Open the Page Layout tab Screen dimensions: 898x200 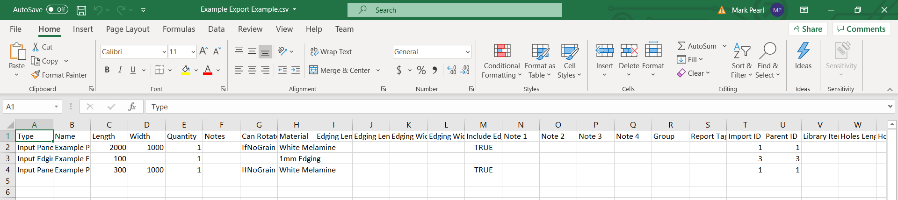click(128, 29)
